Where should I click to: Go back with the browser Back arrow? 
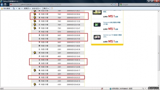click(2, 4)
